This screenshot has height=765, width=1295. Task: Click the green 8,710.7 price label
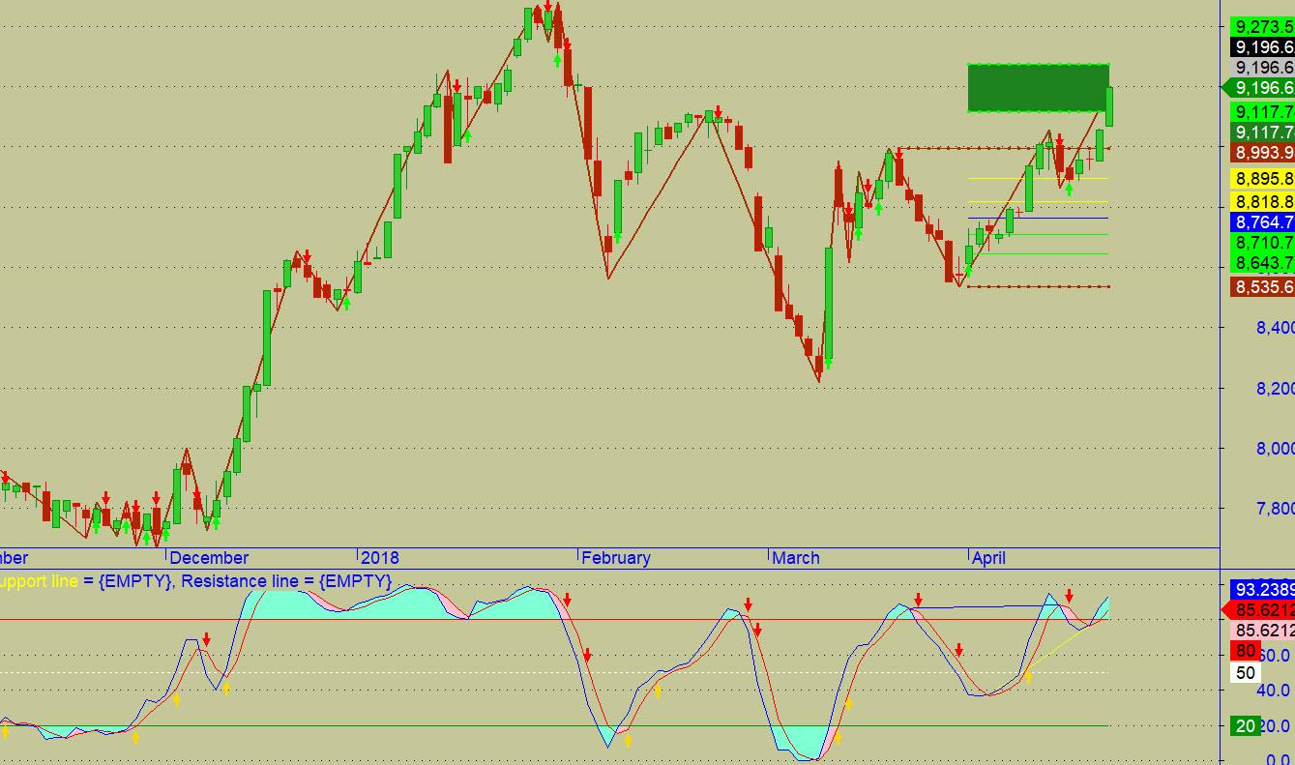pyautogui.click(x=1262, y=243)
